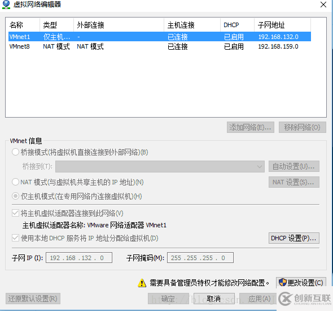Click 更改设置(C) button
This screenshot has width=333, height=311.
pos(301,283)
